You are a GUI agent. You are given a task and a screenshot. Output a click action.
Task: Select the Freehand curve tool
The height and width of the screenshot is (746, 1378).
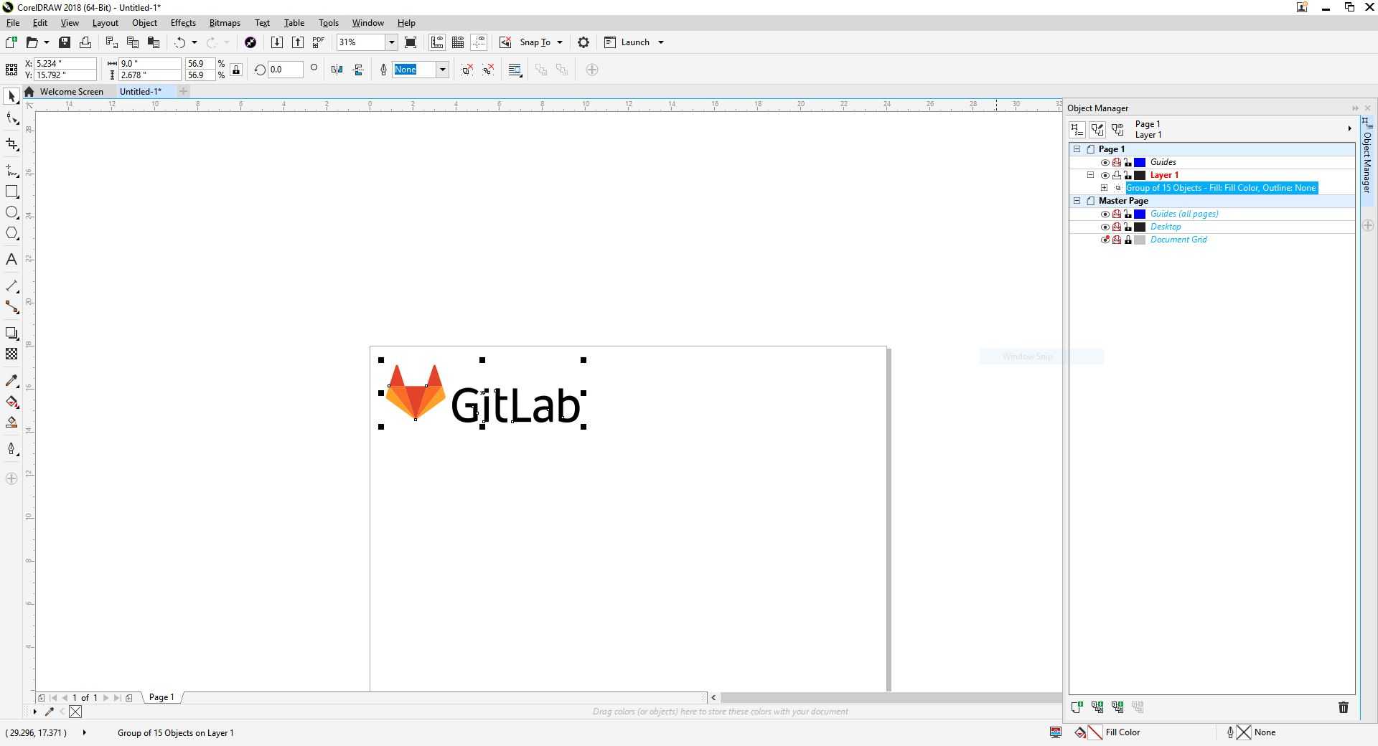point(11,170)
